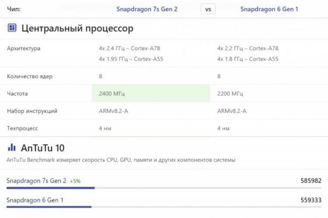Click the 2200 МГц value
The image size is (328, 218).
(230, 94)
